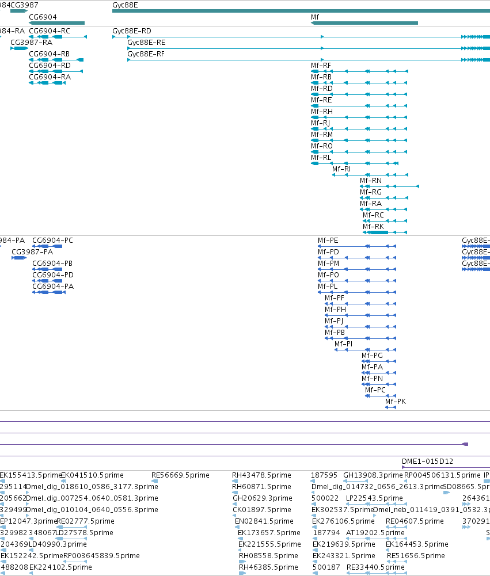
Task: Click the Mf-PG protein label
Action: (x=372, y=355)
